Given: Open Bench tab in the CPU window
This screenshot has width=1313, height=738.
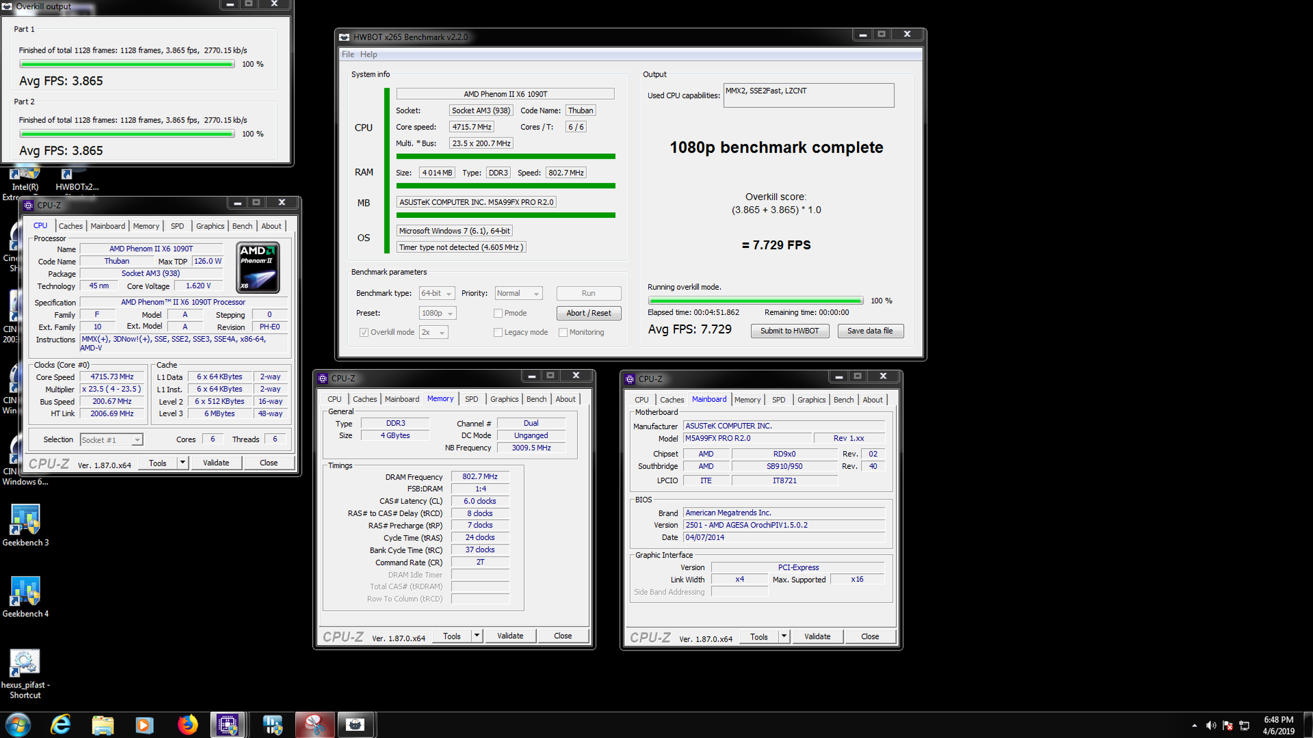Looking at the screenshot, I should coord(242,226).
